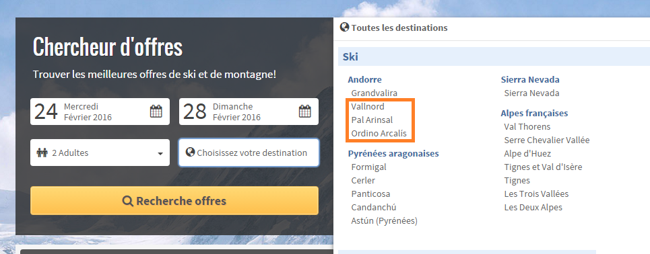Pick Les Deux Alpes destination
The width and height of the screenshot is (650, 254).
[533, 207]
